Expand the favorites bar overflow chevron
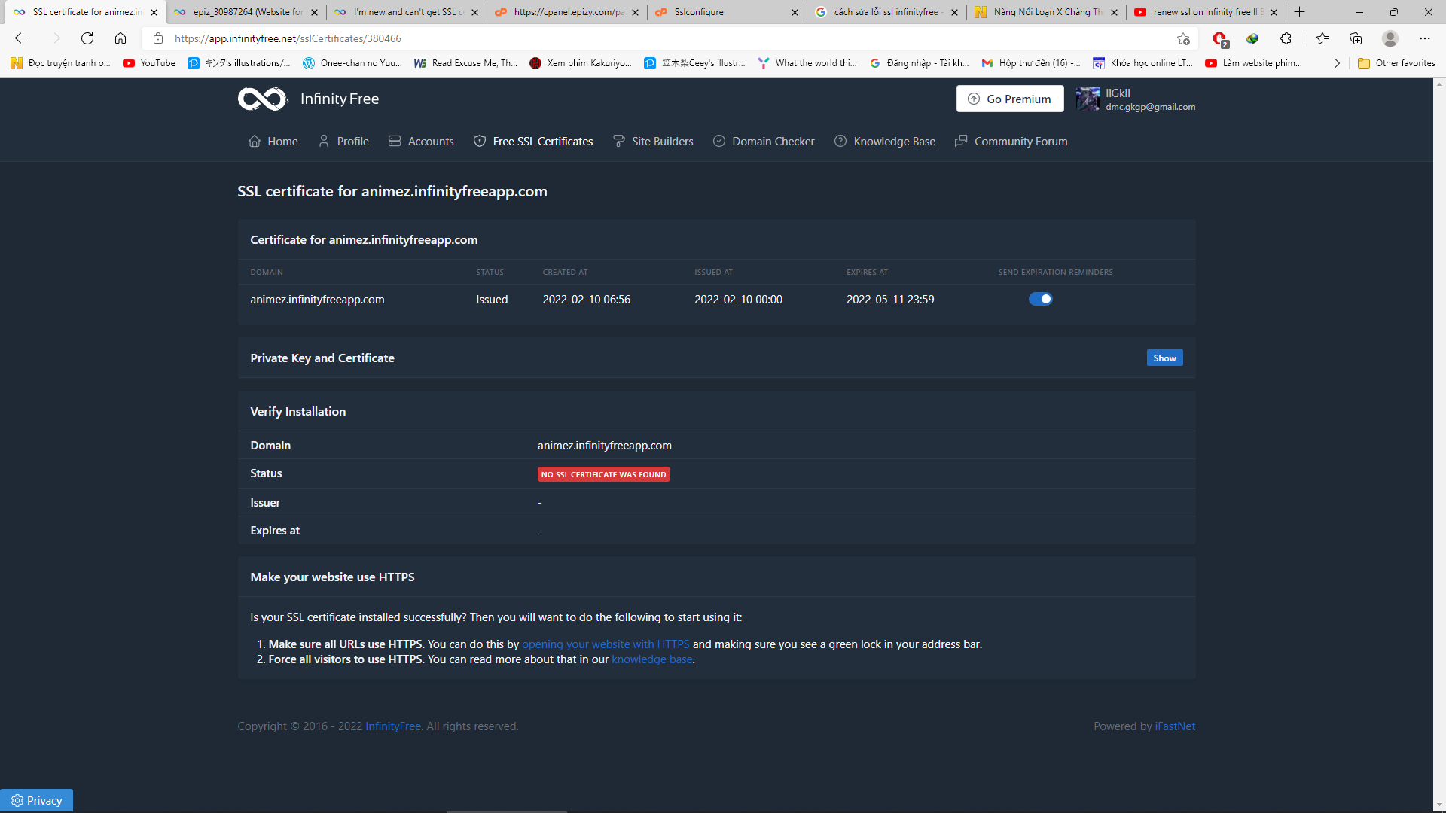Screen dimensions: 1446x813 (1337, 63)
